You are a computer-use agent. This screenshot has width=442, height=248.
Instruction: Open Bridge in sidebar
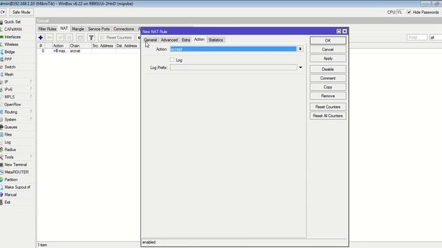(10, 52)
